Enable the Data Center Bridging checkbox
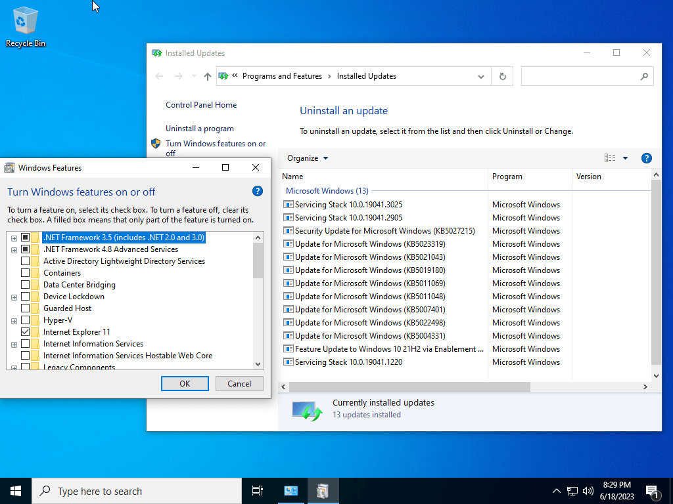 tap(26, 285)
